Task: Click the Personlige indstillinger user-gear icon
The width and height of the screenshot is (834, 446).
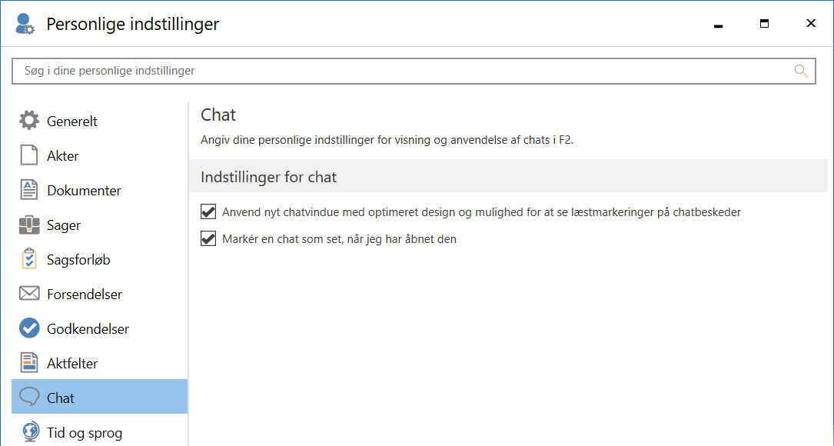Action: (25, 24)
